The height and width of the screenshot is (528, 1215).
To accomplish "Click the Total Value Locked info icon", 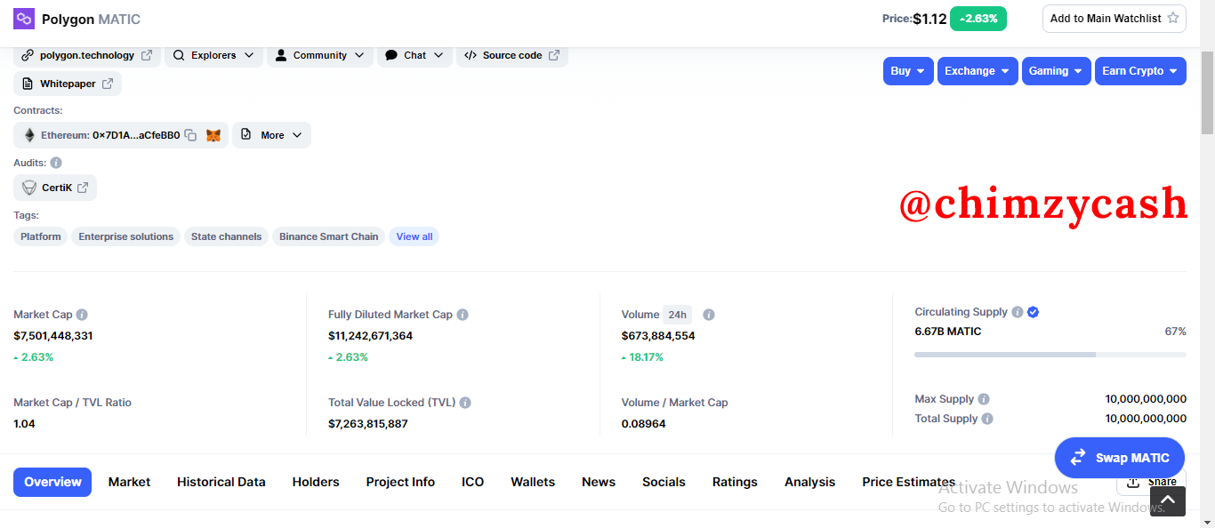I will tap(465, 403).
